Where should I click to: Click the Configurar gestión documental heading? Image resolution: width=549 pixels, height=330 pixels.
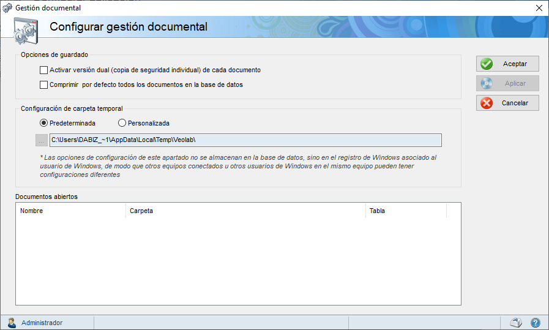(129, 26)
